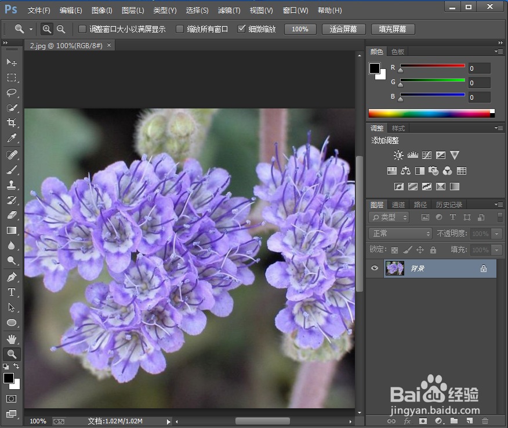This screenshot has width=508, height=428.
Task: Select the Eyedropper tool
Action: 11,138
